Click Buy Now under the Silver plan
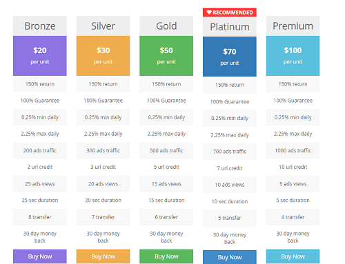 click(103, 256)
